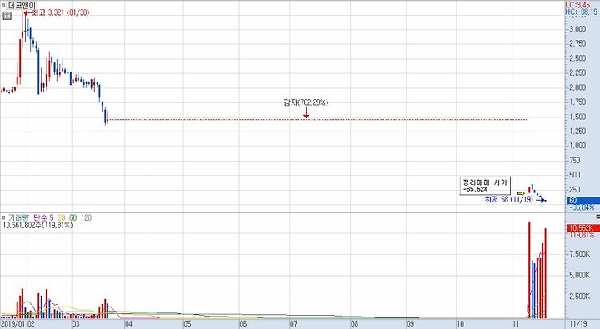Click the 10,561,802주(119.81%) volume readout
Image resolution: width=600 pixels, height=329 pixels.
point(37,226)
